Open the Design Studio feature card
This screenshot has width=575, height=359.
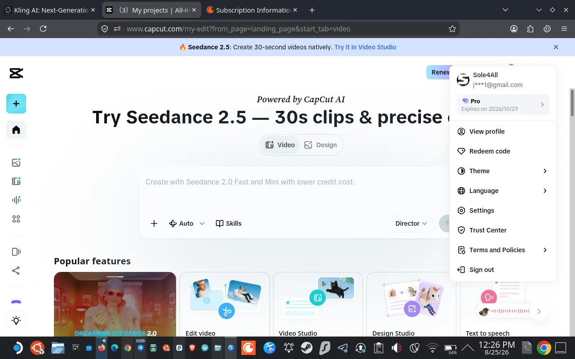[411, 304]
